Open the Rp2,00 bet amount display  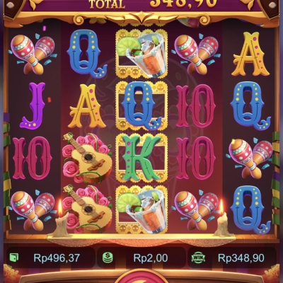151,258
